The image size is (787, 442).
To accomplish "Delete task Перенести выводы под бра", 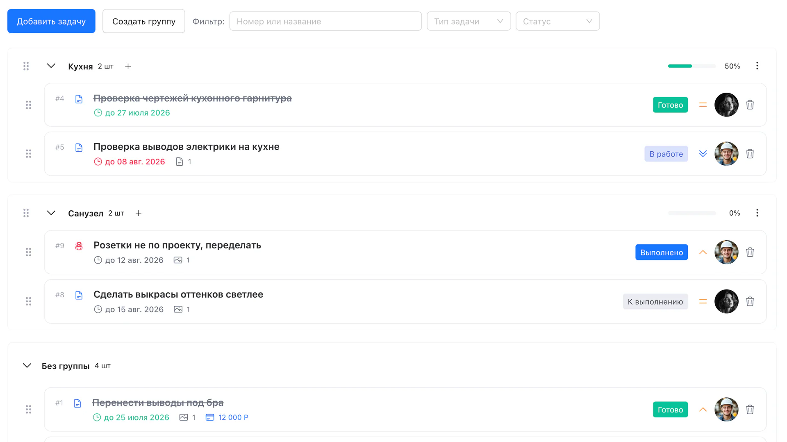I will 750,410.
